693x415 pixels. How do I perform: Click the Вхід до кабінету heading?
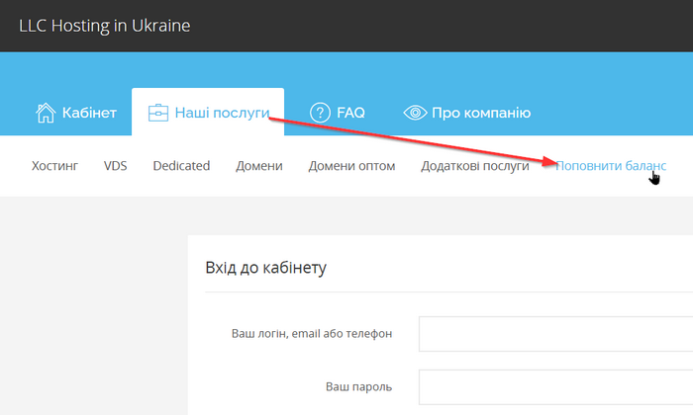(265, 268)
